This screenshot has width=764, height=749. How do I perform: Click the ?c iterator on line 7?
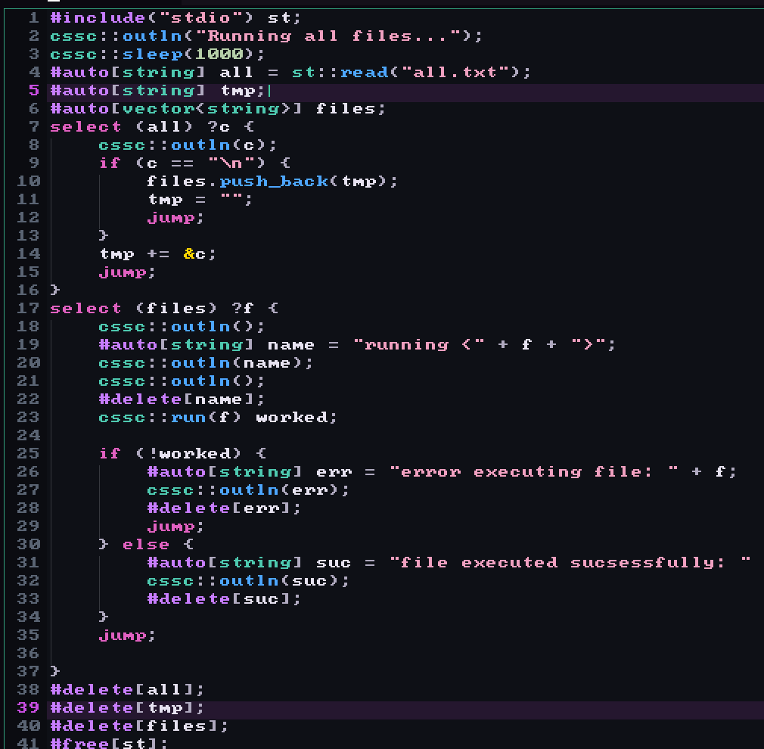(219, 126)
